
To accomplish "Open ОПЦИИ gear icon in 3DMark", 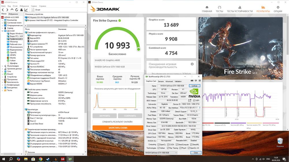I will pyautogui.click(x=278, y=7).
